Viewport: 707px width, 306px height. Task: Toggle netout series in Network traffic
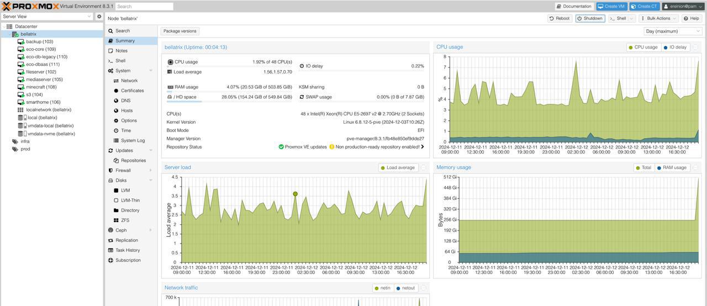[x=405, y=288]
